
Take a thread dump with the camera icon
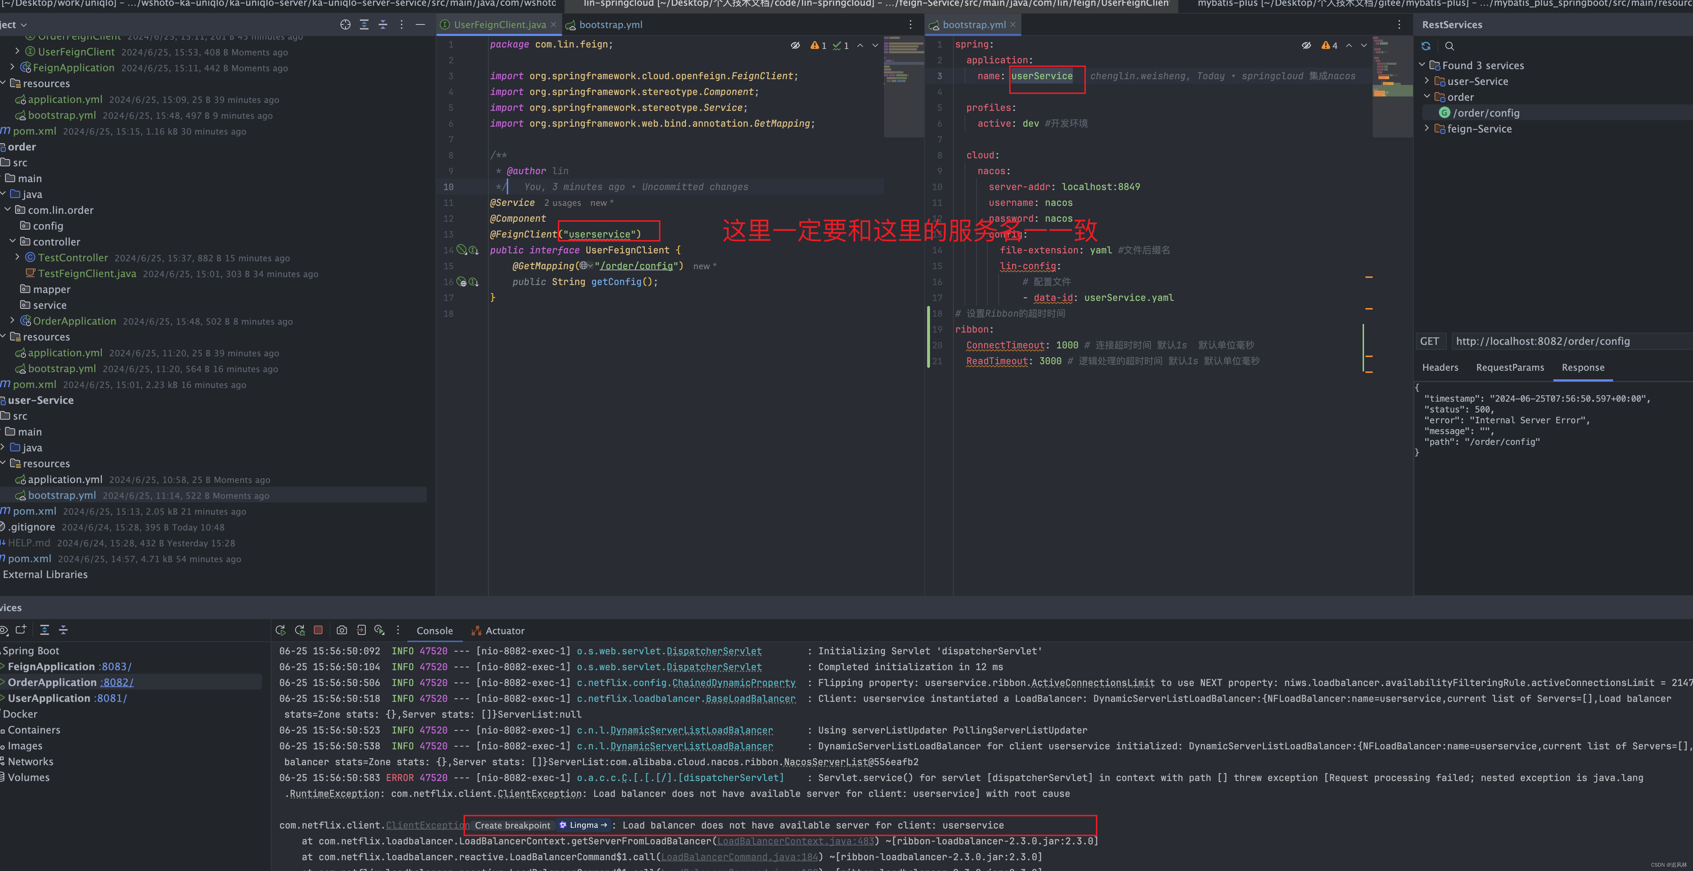tap(342, 630)
